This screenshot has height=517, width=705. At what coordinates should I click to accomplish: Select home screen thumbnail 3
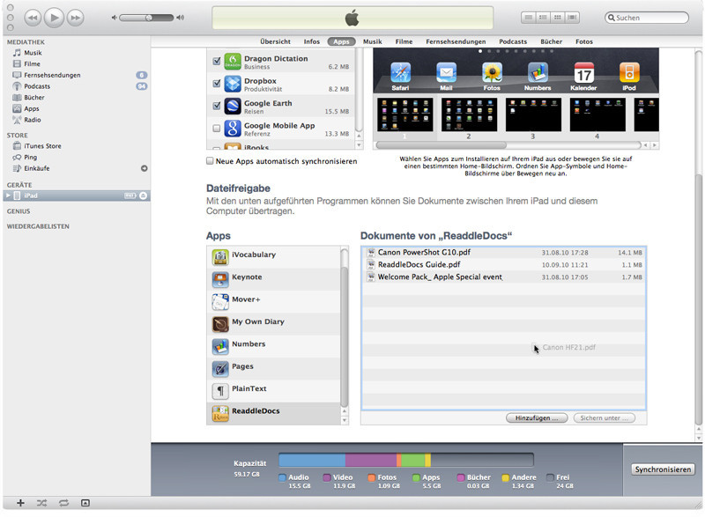pyautogui.click(x=533, y=115)
